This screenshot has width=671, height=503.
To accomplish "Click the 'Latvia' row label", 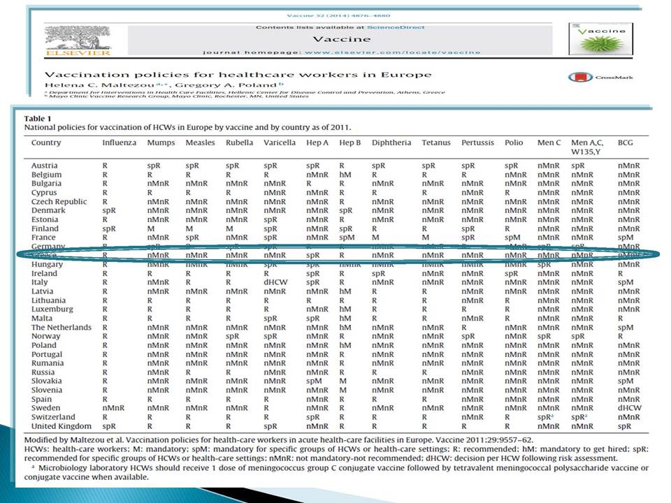I will point(43,291).
